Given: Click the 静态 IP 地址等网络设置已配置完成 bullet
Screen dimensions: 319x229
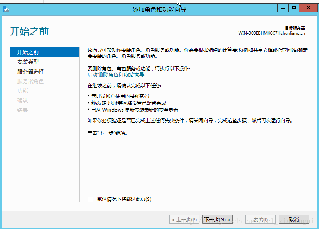Looking at the screenshot, I should tap(129, 103).
